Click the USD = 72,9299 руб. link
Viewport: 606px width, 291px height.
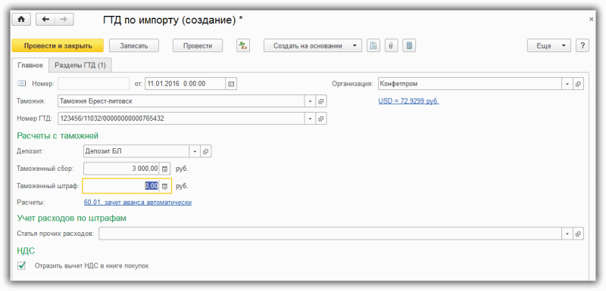[x=408, y=101]
